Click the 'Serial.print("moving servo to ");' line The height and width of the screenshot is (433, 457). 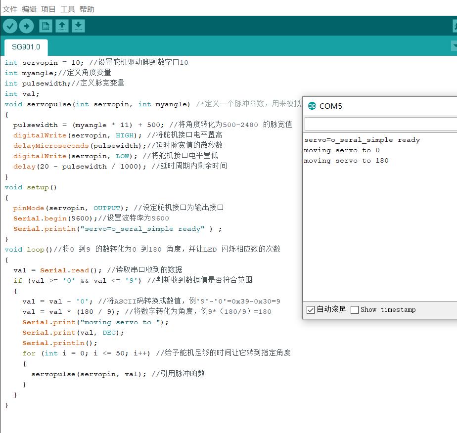(x=95, y=322)
